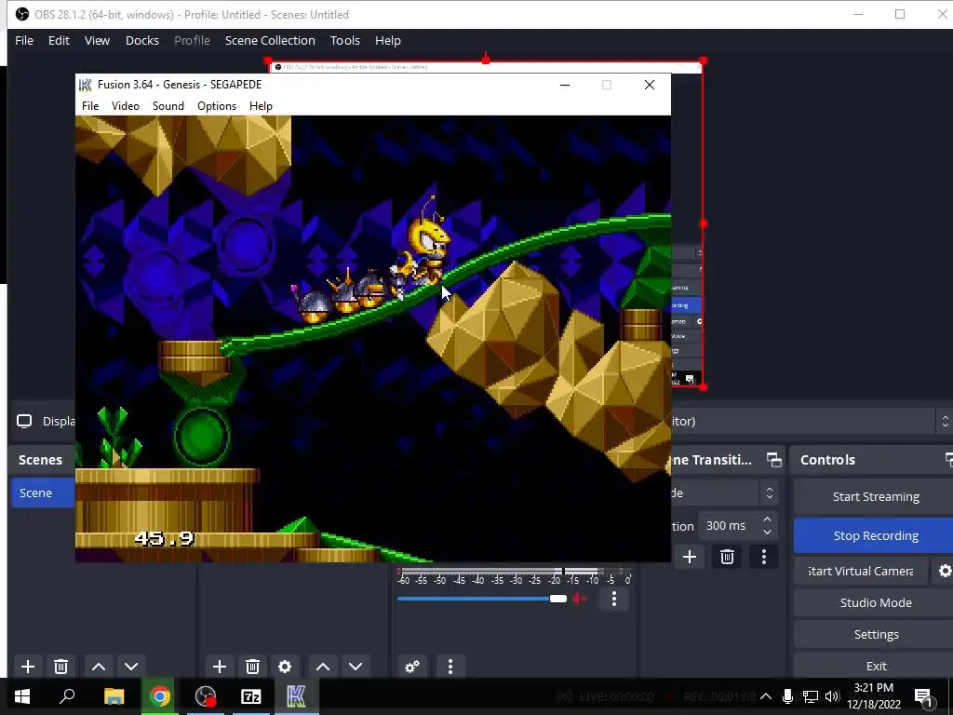
Task: Add a new source with plus icon
Action: (220, 667)
